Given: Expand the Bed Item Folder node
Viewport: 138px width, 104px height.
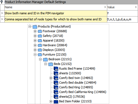Looking at the screenshot, I should (51, 102).
